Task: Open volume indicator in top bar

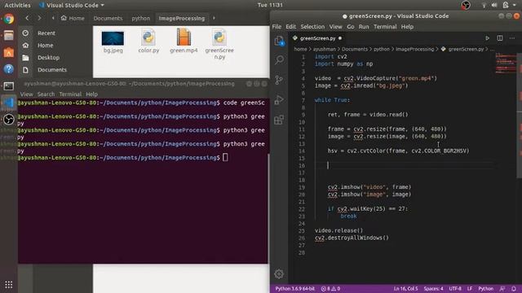Action: [494, 5]
